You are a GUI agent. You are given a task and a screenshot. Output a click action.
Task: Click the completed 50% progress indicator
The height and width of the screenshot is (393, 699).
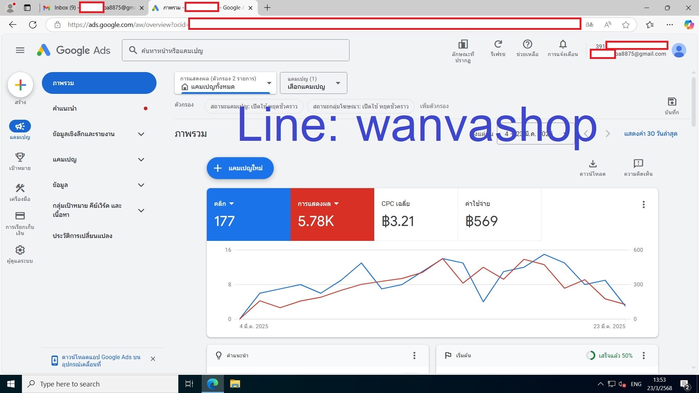click(609, 356)
